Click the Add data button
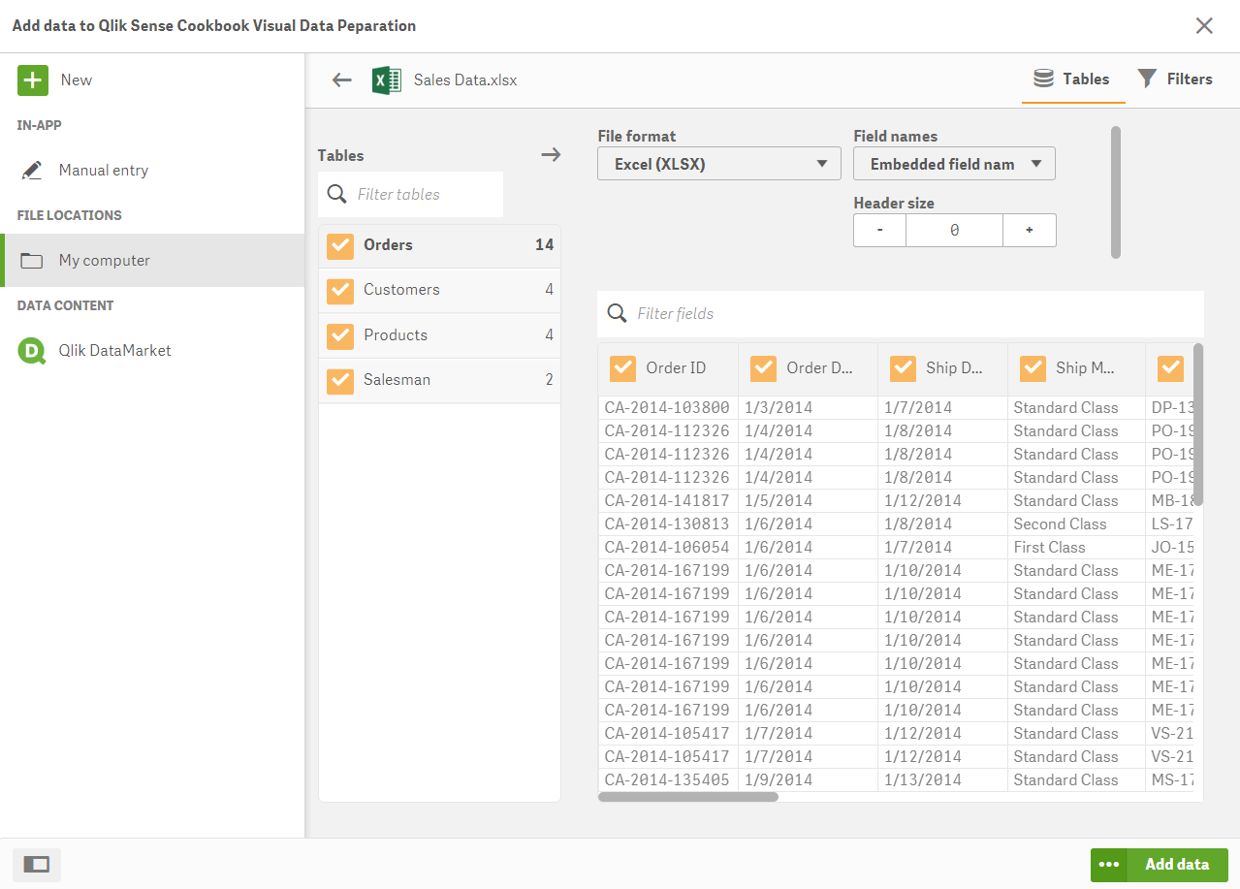 (1177, 865)
